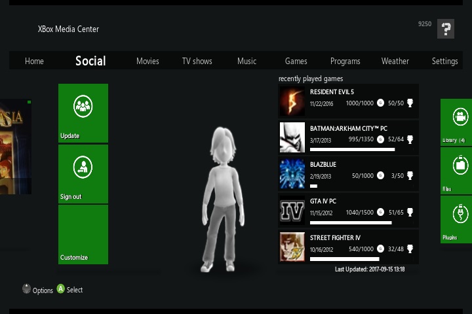This screenshot has height=314, width=472.
Task: Click the recently played games heading
Action: [x=311, y=78]
